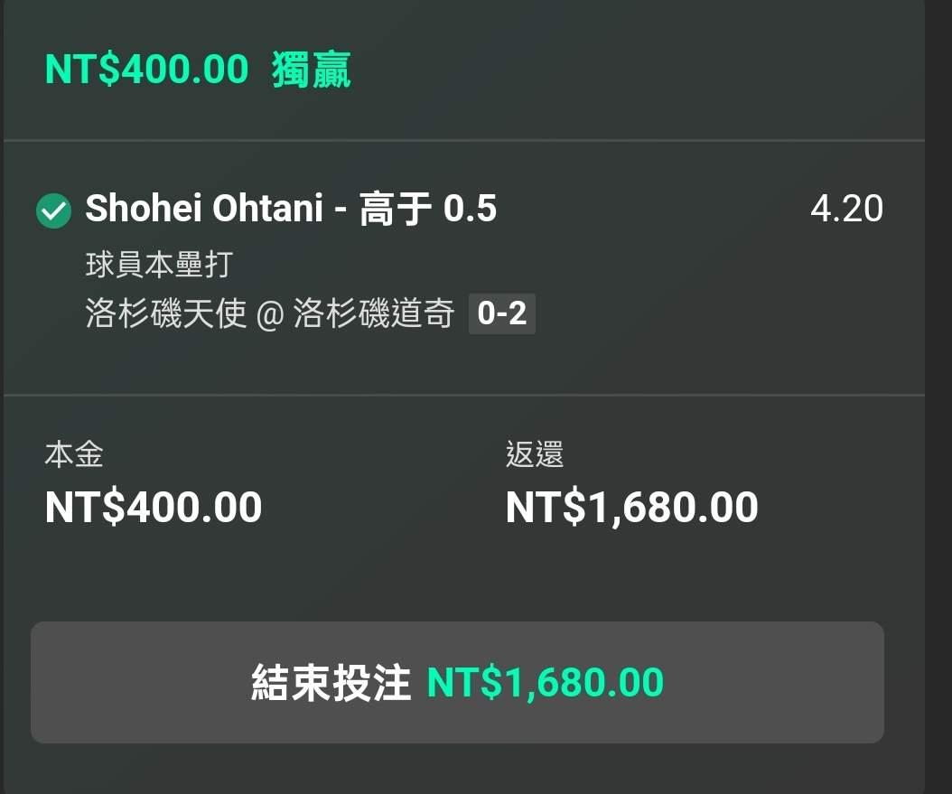Click the 獨贏 bet type header label

click(311, 70)
